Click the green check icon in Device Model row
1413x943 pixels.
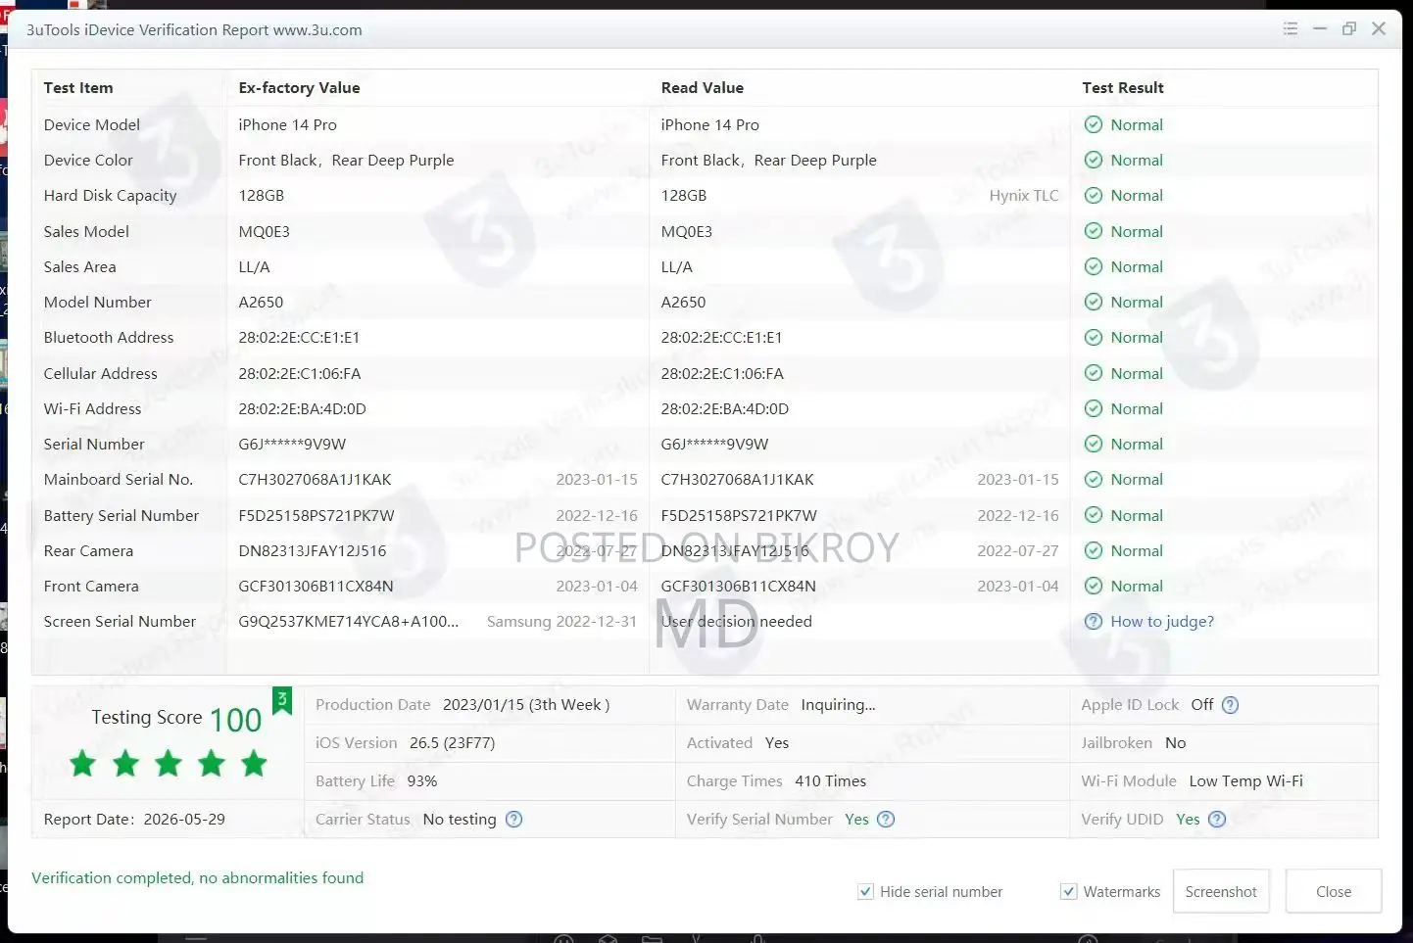click(x=1094, y=124)
